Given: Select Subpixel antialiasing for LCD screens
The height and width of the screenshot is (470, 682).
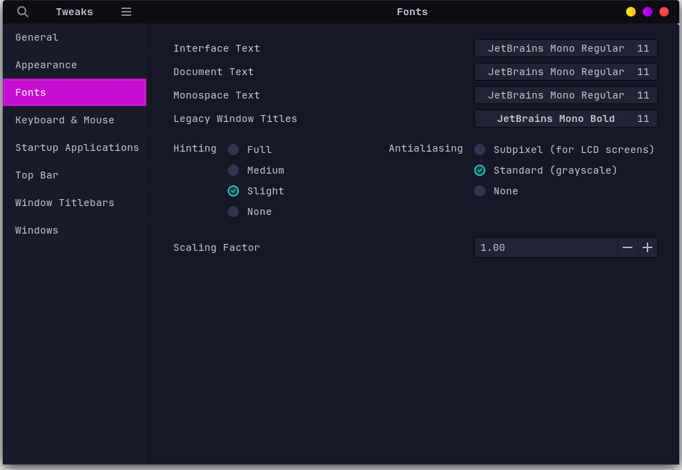Looking at the screenshot, I should pyautogui.click(x=480, y=150).
